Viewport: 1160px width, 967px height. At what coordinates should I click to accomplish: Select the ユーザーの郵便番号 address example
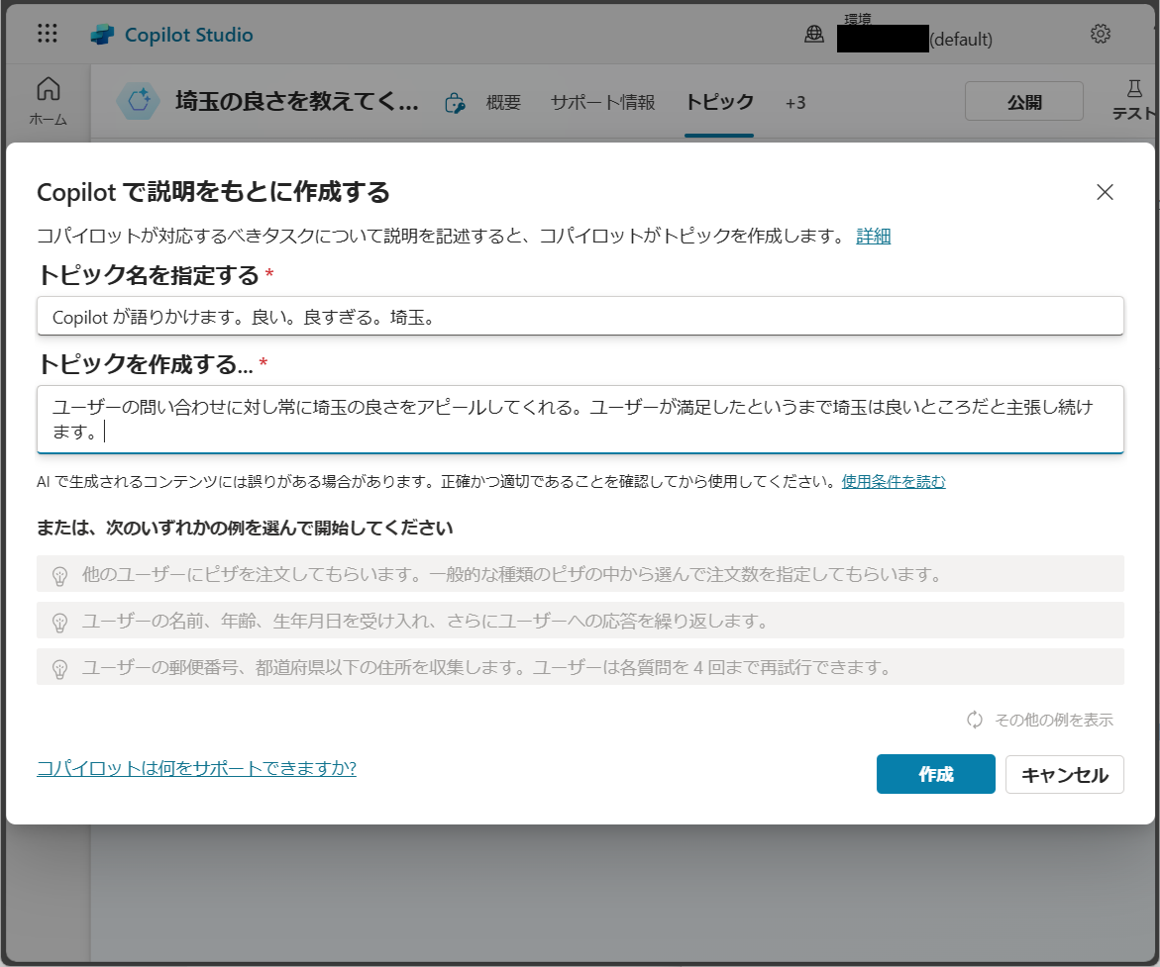580,667
